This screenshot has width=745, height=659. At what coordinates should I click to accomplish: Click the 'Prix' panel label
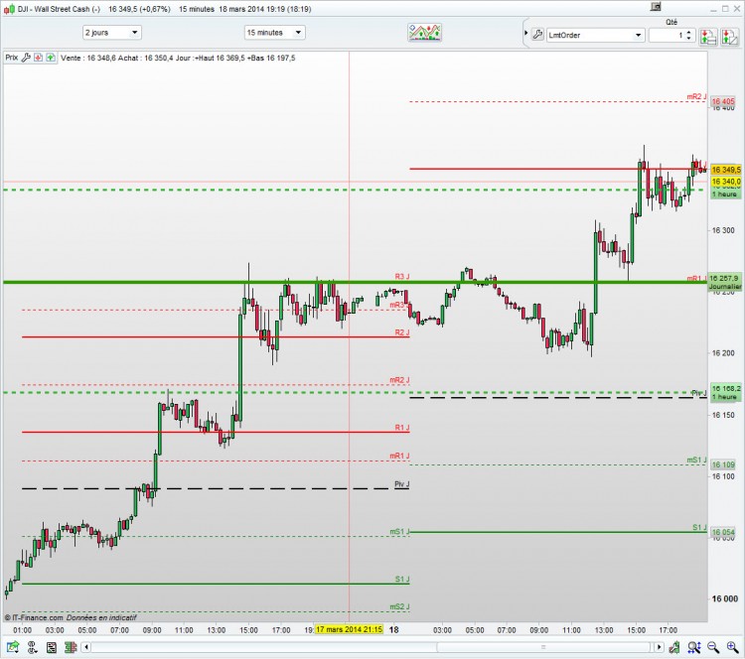12,58
